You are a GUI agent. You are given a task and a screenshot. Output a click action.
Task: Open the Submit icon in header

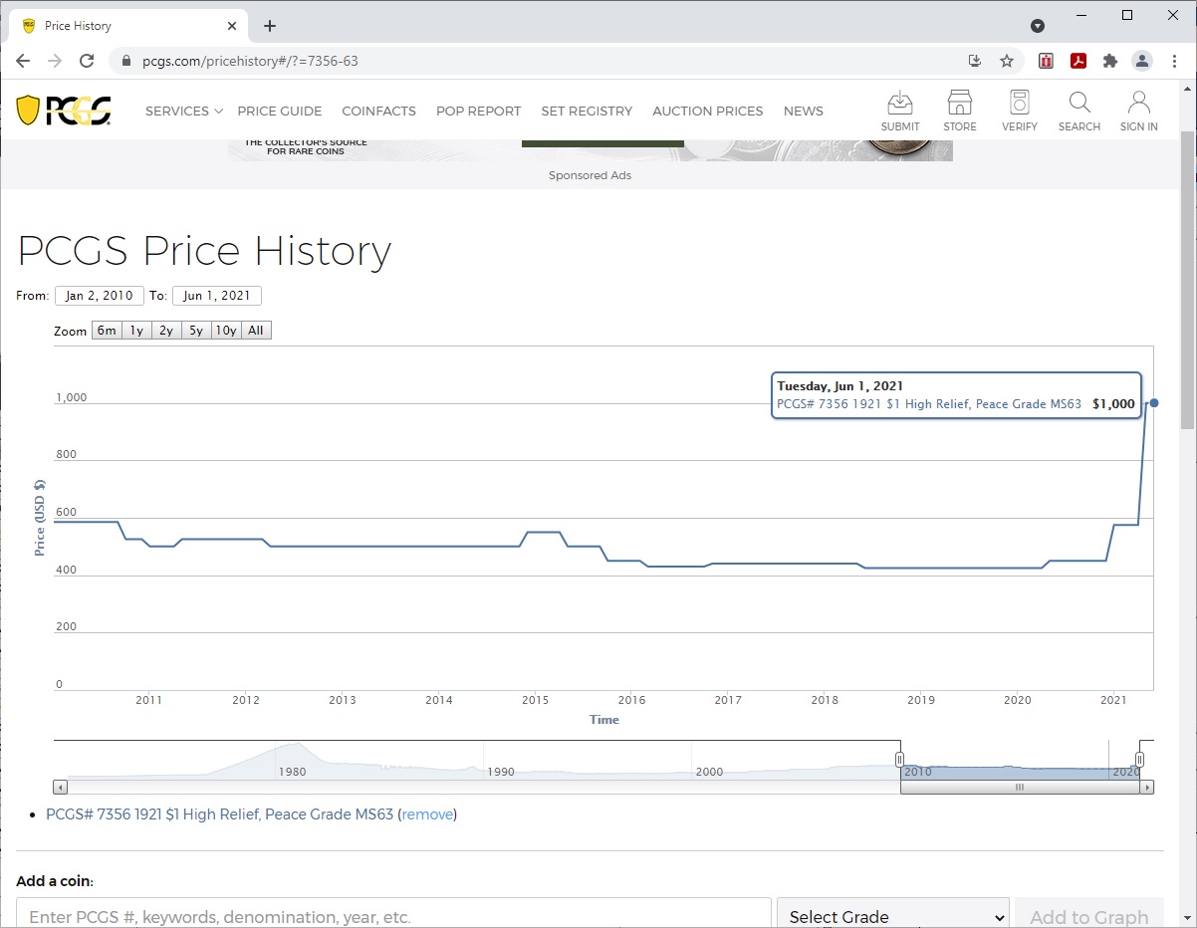(x=899, y=111)
